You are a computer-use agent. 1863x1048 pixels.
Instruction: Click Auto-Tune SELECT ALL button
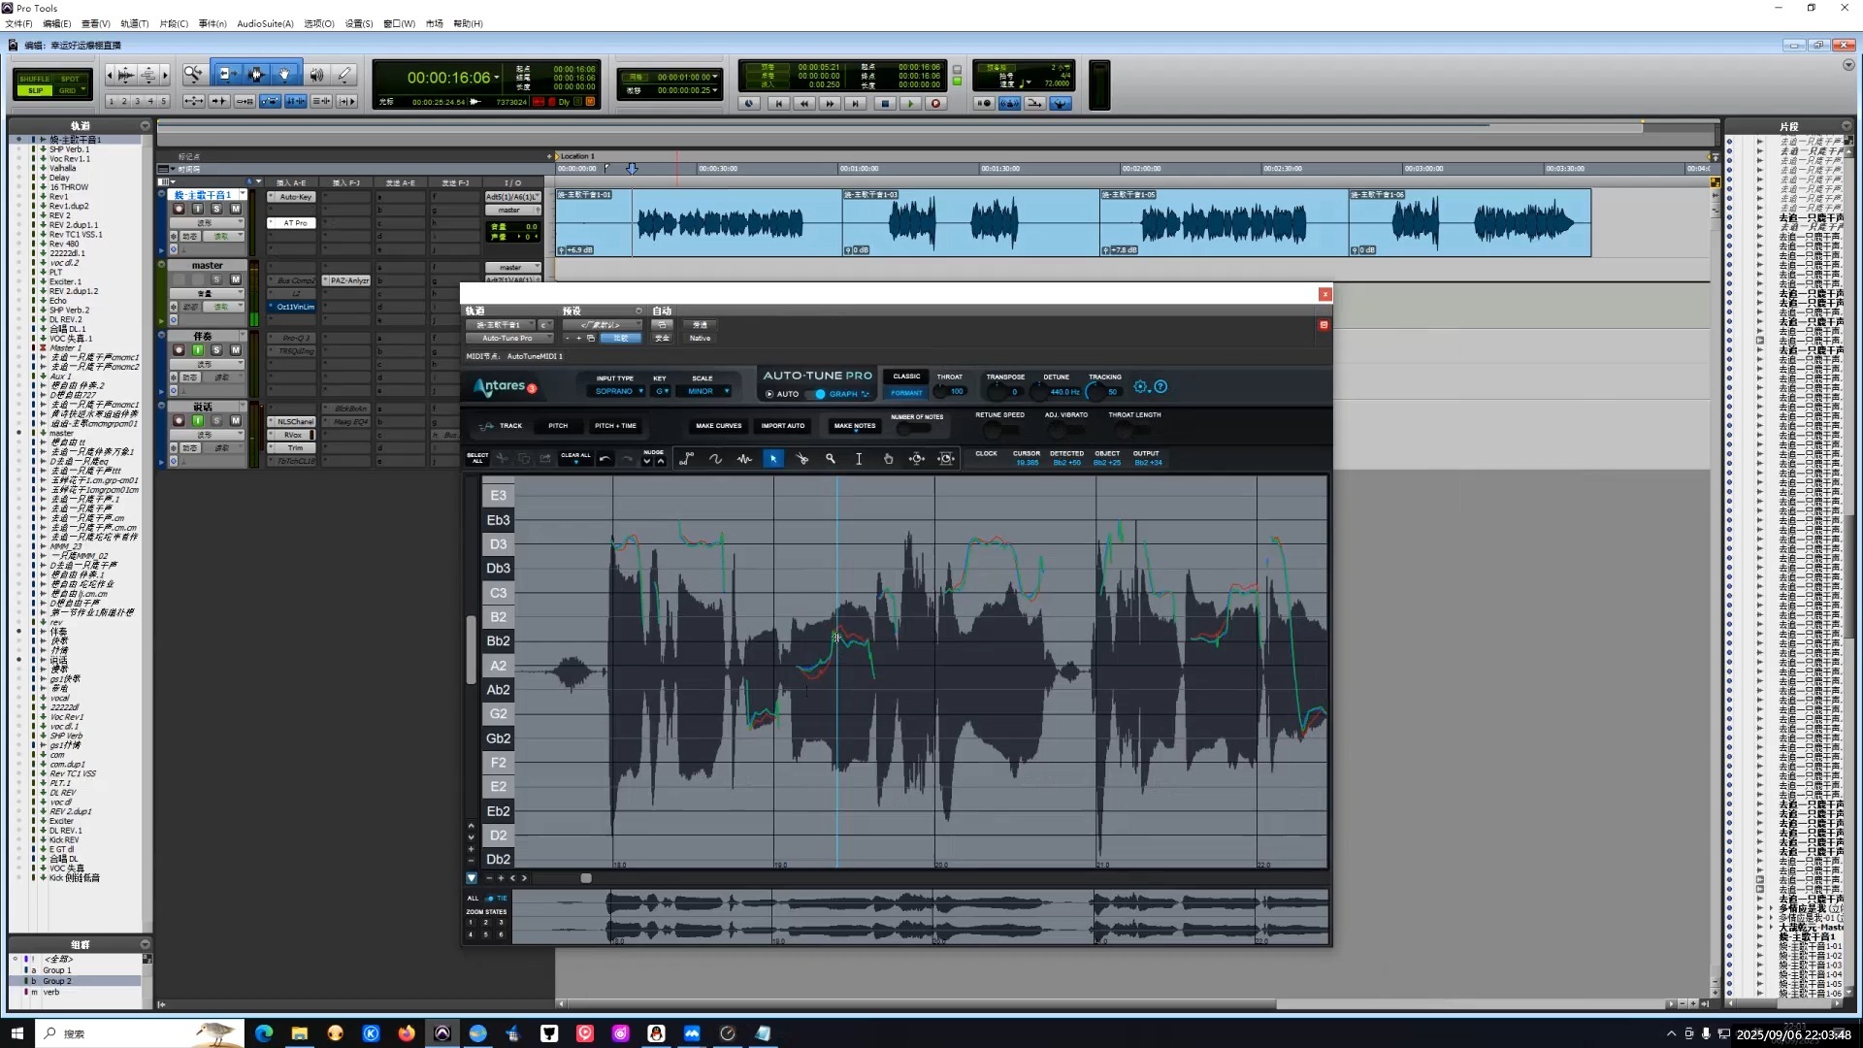[x=477, y=458]
